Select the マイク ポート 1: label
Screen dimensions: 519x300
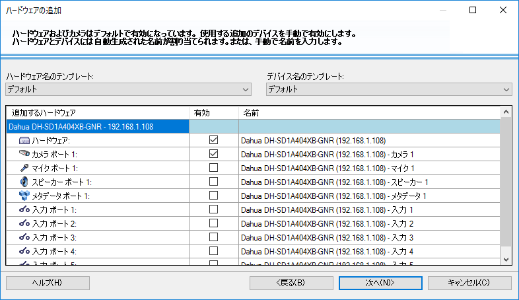55,169
